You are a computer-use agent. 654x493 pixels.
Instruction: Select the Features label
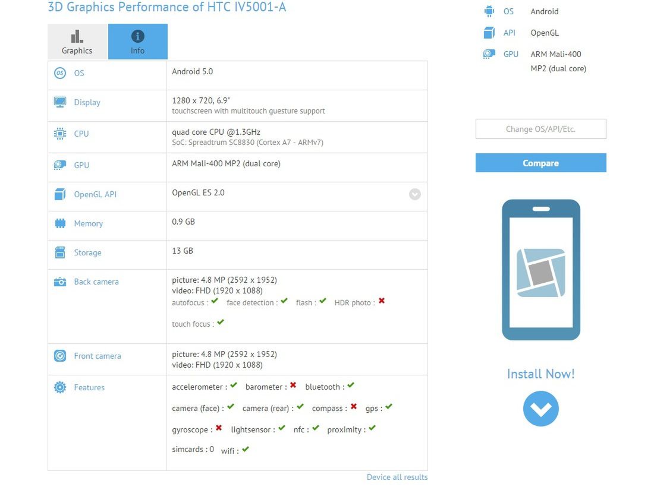(x=89, y=387)
